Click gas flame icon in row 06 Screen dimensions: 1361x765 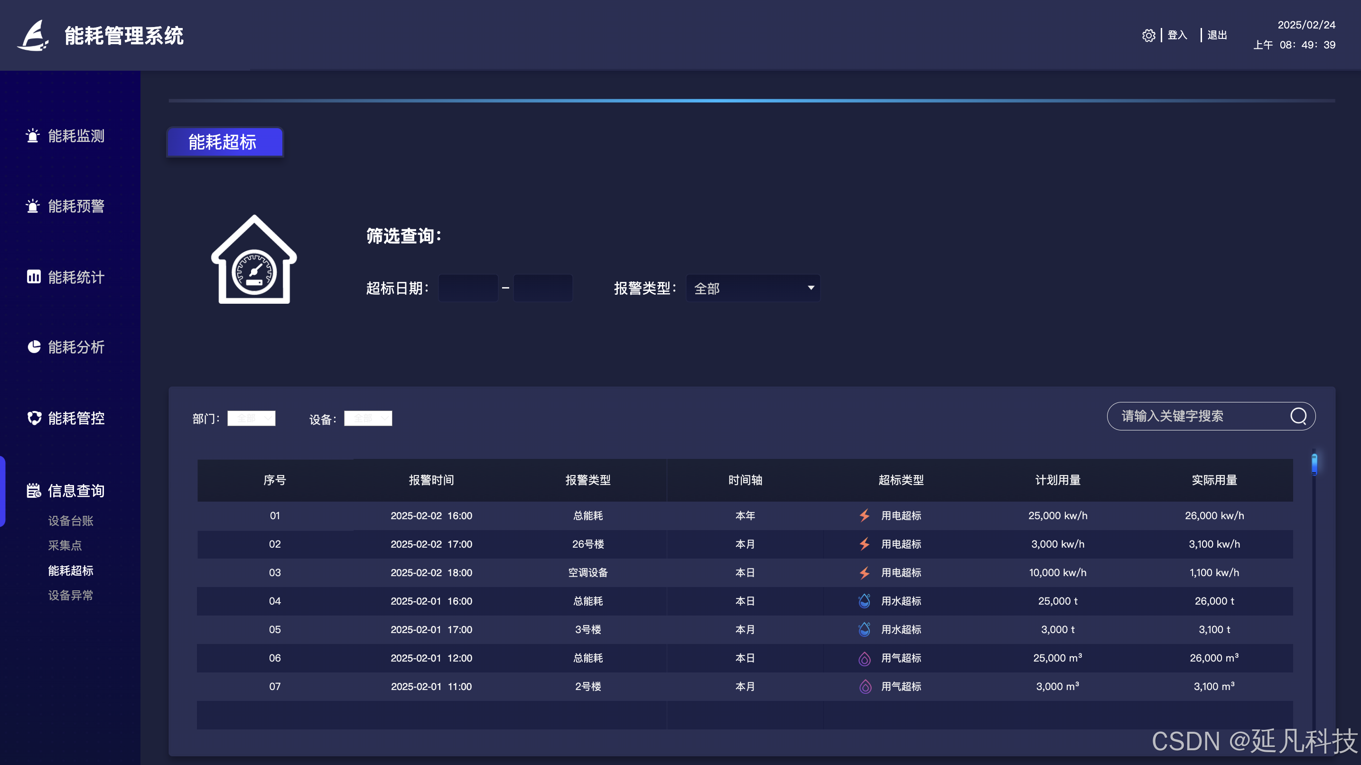864,658
